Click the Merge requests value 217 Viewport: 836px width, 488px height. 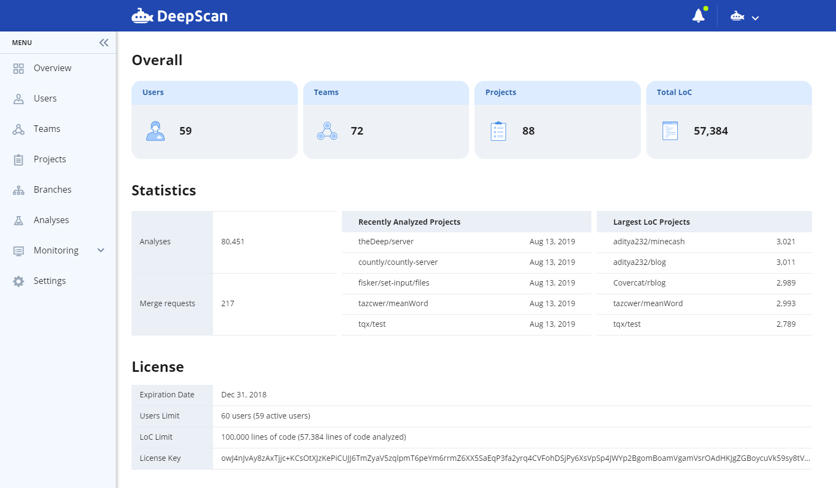(x=228, y=303)
